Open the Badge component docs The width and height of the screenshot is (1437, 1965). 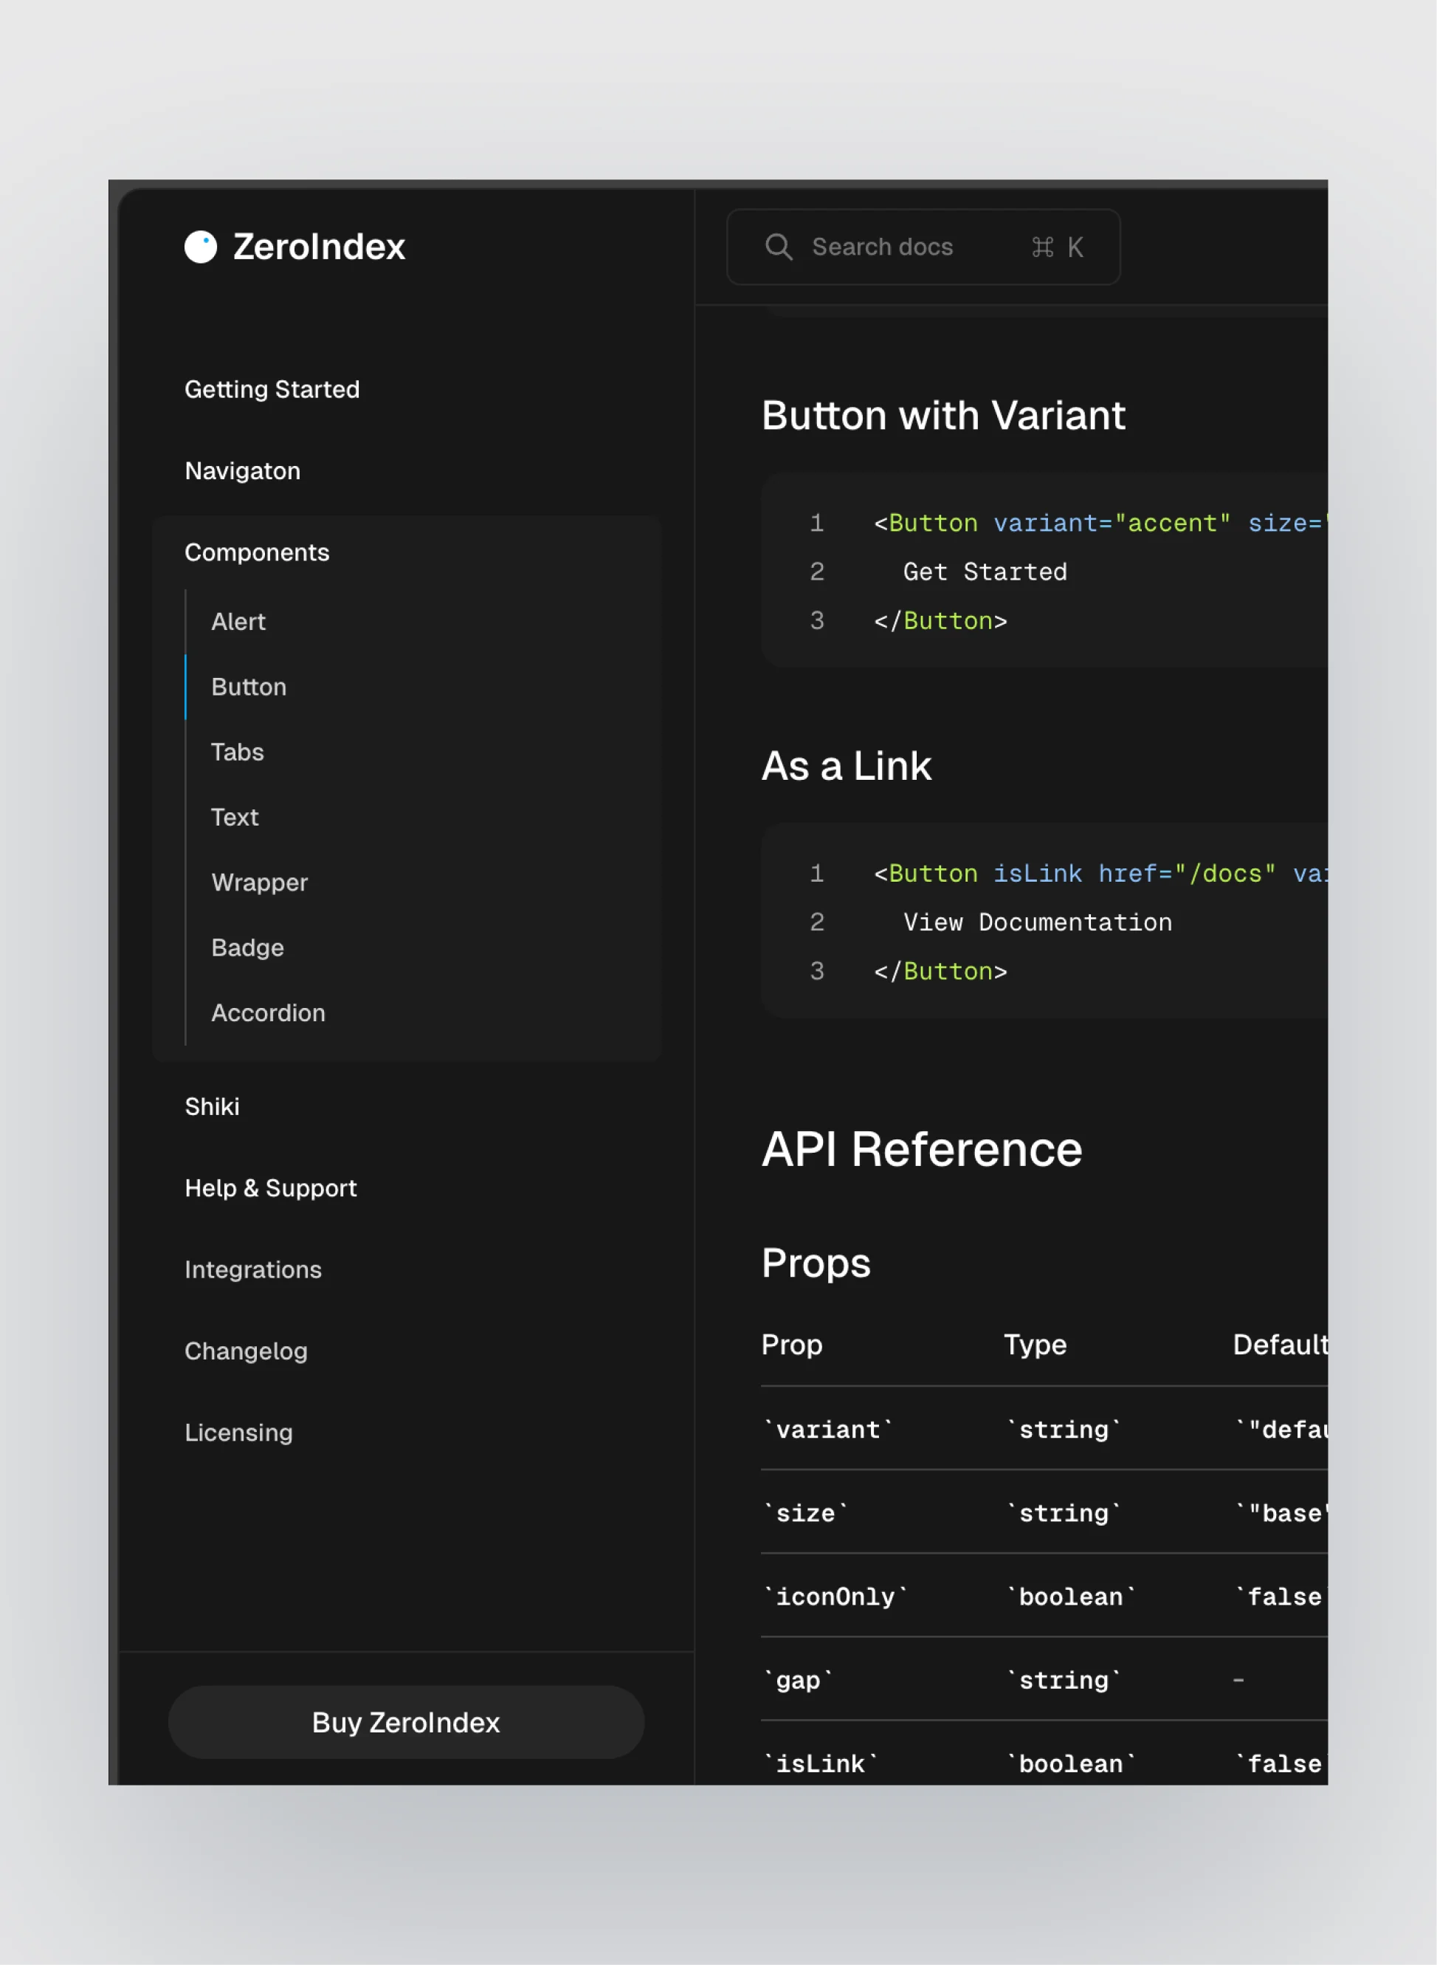(247, 947)
